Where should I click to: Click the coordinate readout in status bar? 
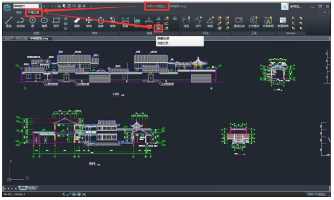tap(14, 194)
